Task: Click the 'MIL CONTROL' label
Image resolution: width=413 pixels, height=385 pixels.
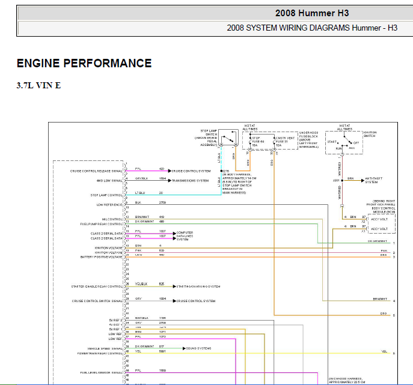Action: click(x=112, y=219)
